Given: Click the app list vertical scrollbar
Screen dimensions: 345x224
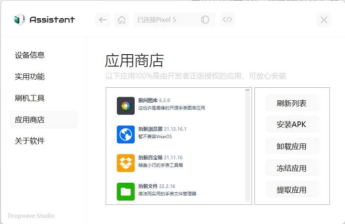Looking at the screenshot, I should [248, 145].
